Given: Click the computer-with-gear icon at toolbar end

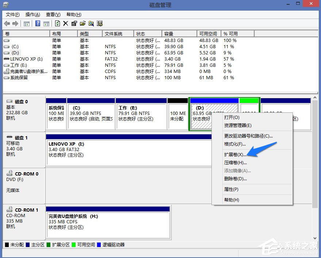Looking at the screenshot, I should pos(100,23).
